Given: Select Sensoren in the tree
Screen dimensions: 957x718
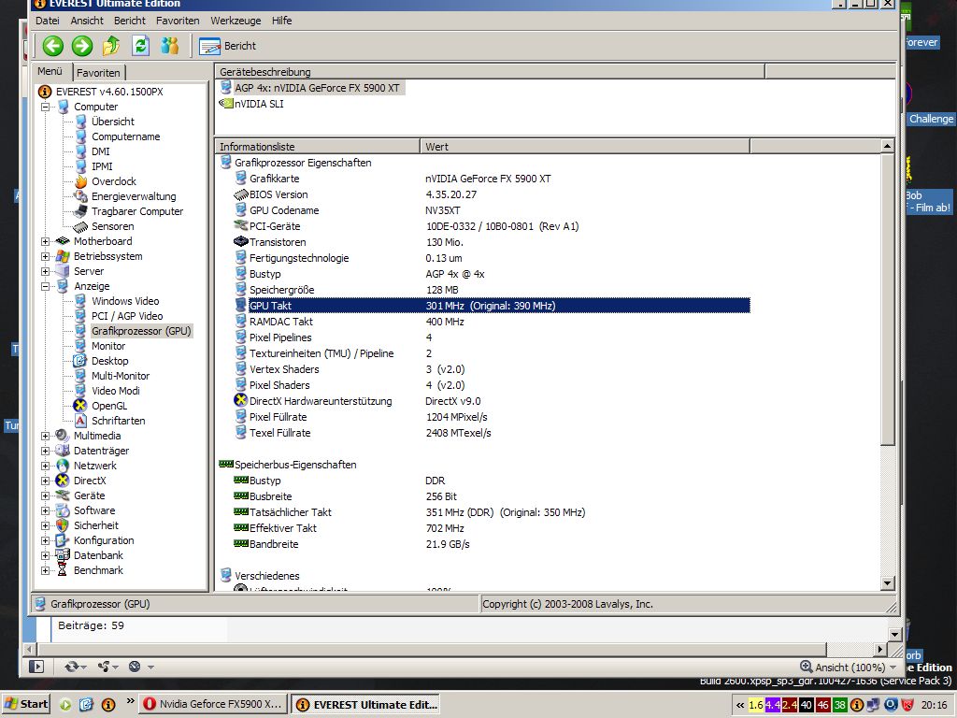Looking at the screenshot, I should point(112,226).
